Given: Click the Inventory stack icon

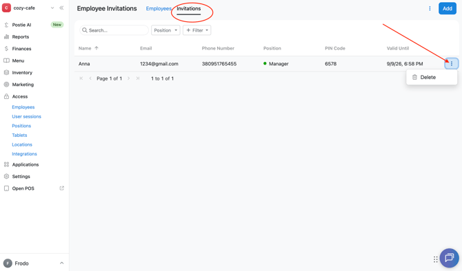Looking at the screenshot, I should tap(6, 73).
